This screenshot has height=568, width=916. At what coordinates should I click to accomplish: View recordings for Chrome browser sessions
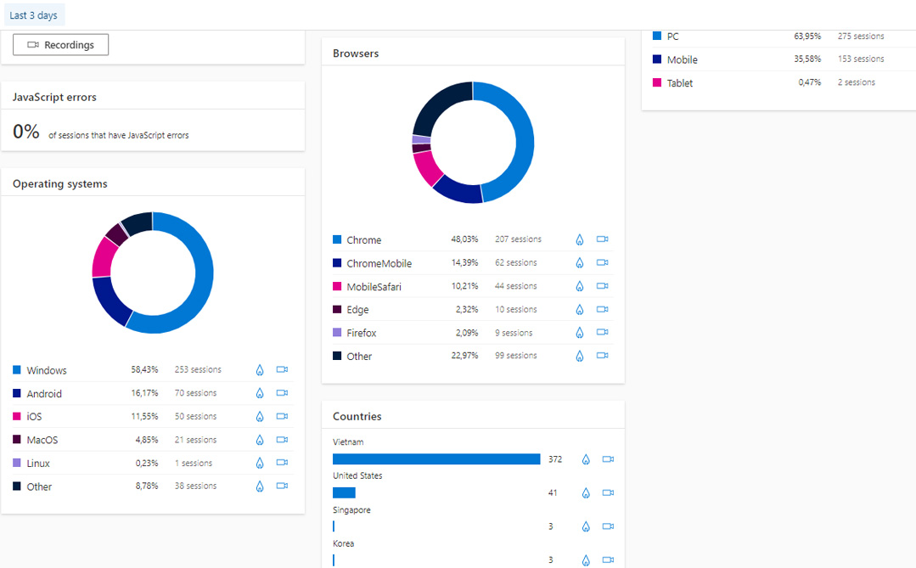tap(603, 239)
